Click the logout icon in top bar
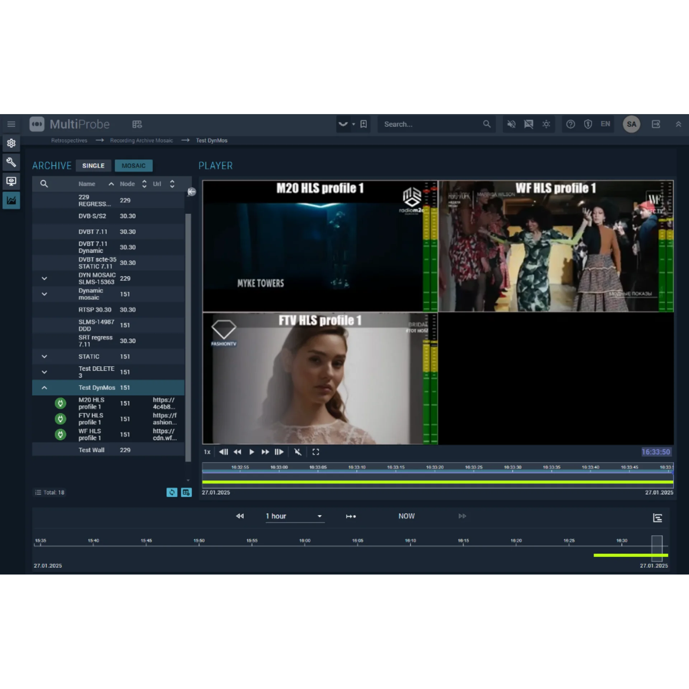This screenshot has height=689, width=689. pos(656,124)
